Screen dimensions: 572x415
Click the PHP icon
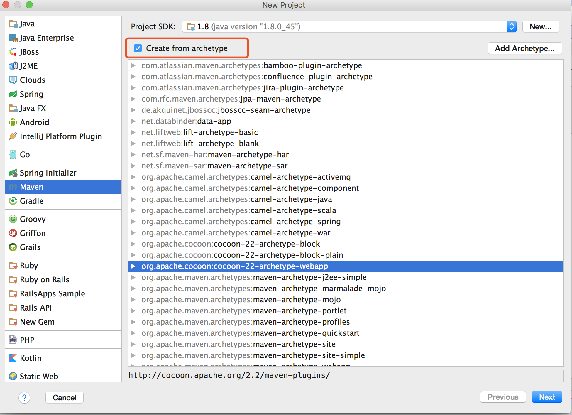13,340
